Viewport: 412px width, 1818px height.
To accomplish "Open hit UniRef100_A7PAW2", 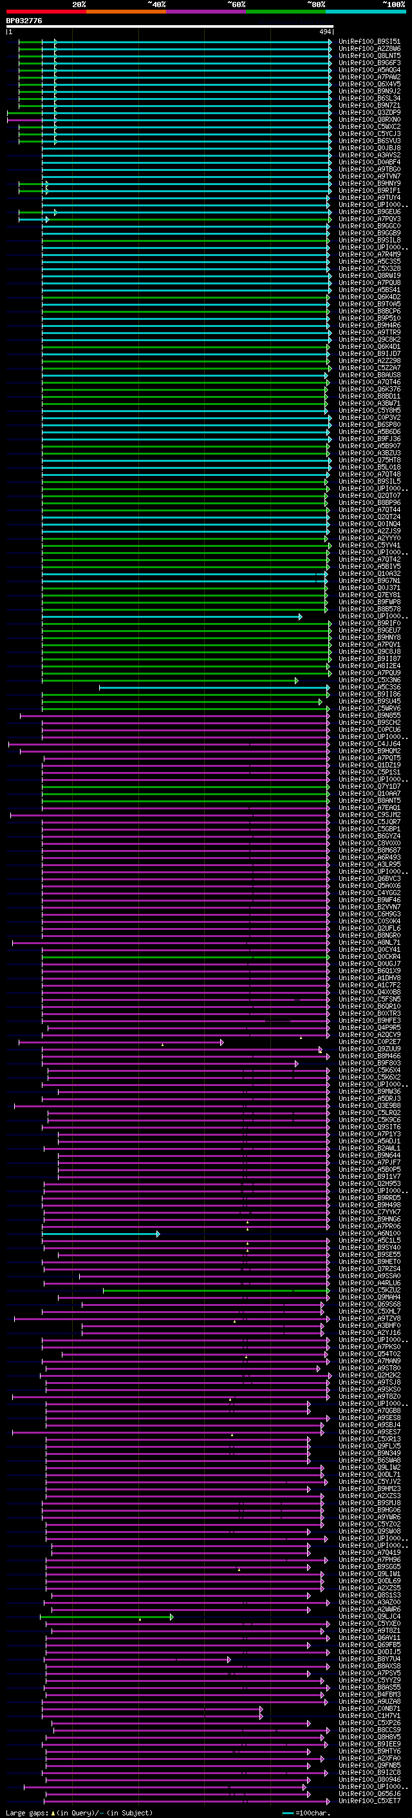I will tap(370, 77).
